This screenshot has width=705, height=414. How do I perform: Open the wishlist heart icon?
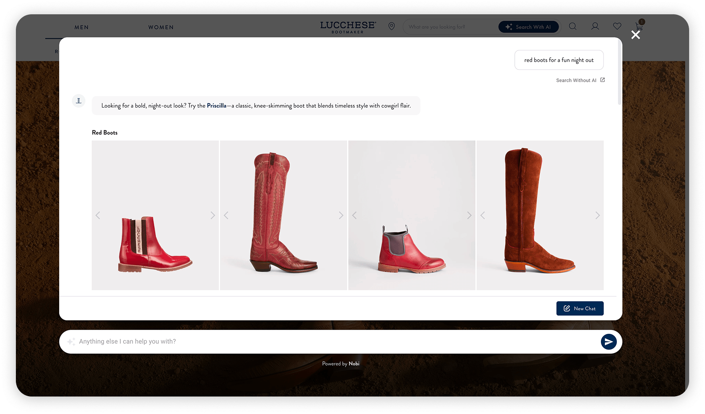pyautogui.click(x=617, y=26)
